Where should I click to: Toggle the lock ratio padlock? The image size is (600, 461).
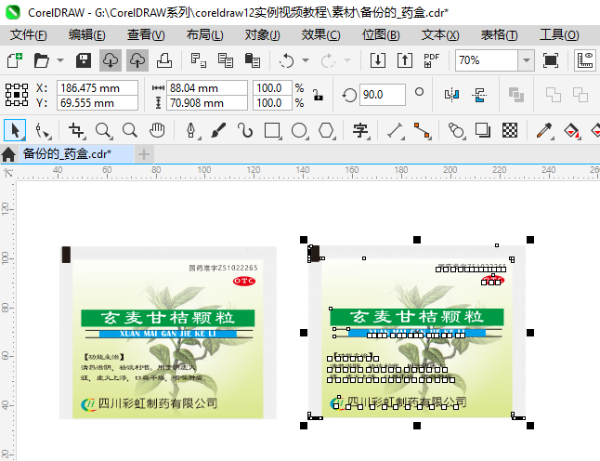pyautogui.click(x=318, y=95)
